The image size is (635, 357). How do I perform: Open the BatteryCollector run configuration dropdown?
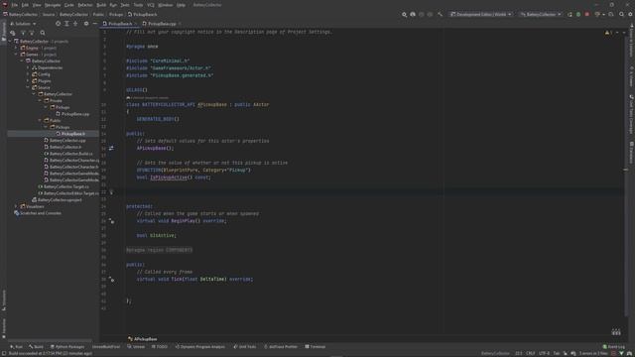coord(541,14)
